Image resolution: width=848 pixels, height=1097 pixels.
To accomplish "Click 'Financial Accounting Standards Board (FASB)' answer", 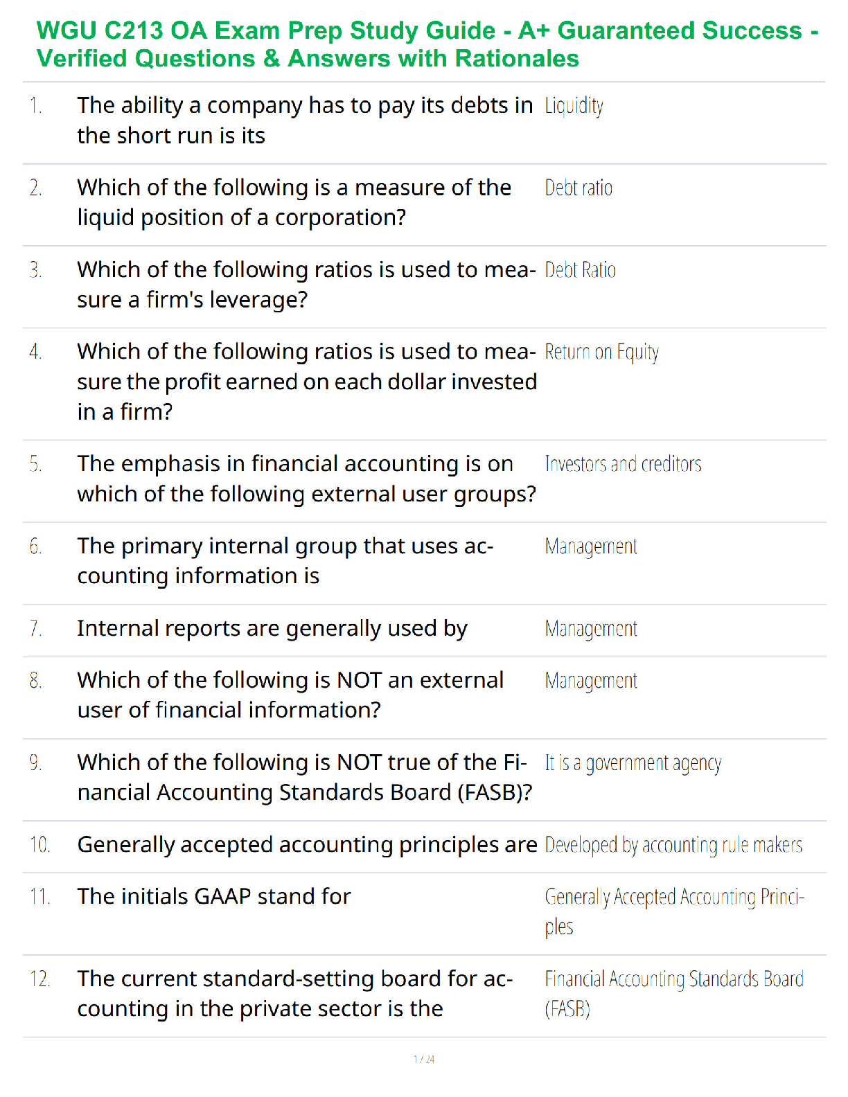I will (674, 994).
